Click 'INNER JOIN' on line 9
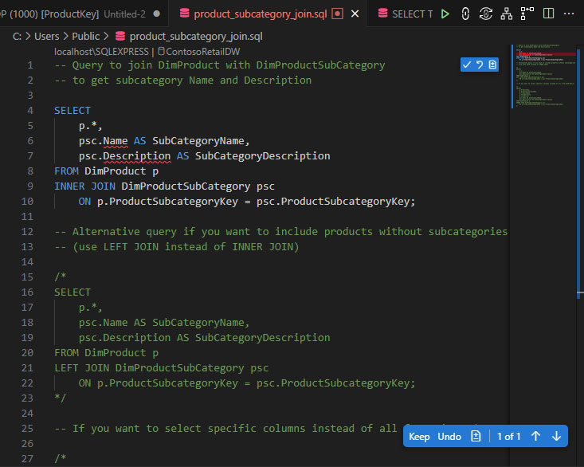The height and width of the screenshot is (467, 584). 85,186
